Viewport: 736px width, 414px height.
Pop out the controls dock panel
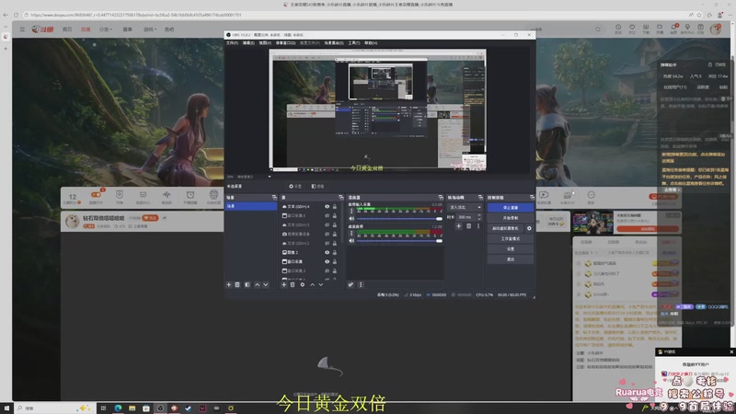[x=532, y=198]
